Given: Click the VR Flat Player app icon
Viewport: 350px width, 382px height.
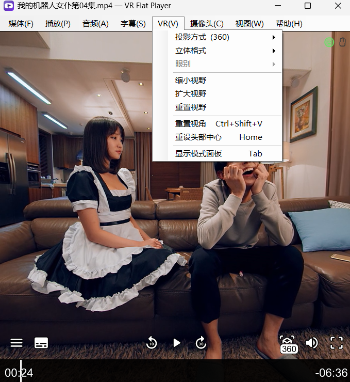Looking at the screenshot, I should 9,6.
